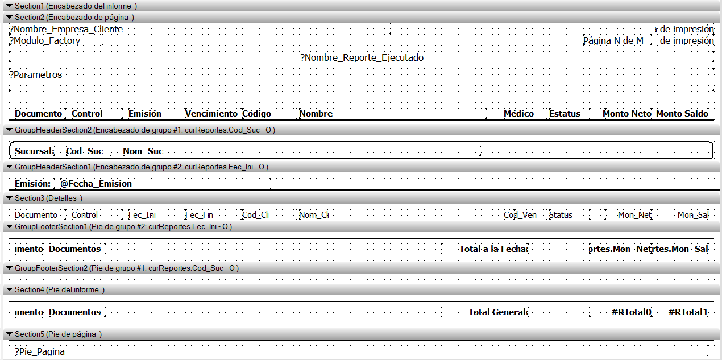
Task: Select Documentos label in GroupFooterSection1
Action: pyautogui.click(x=77, y=249)
